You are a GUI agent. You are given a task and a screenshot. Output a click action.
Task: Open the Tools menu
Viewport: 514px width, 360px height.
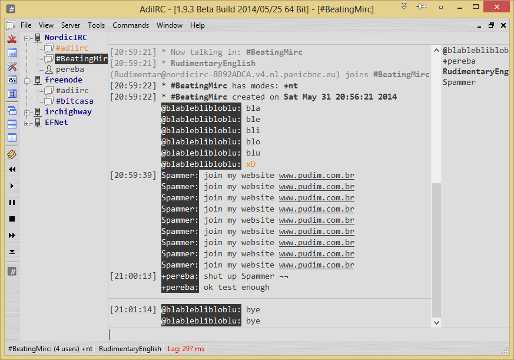coord(96,25)
